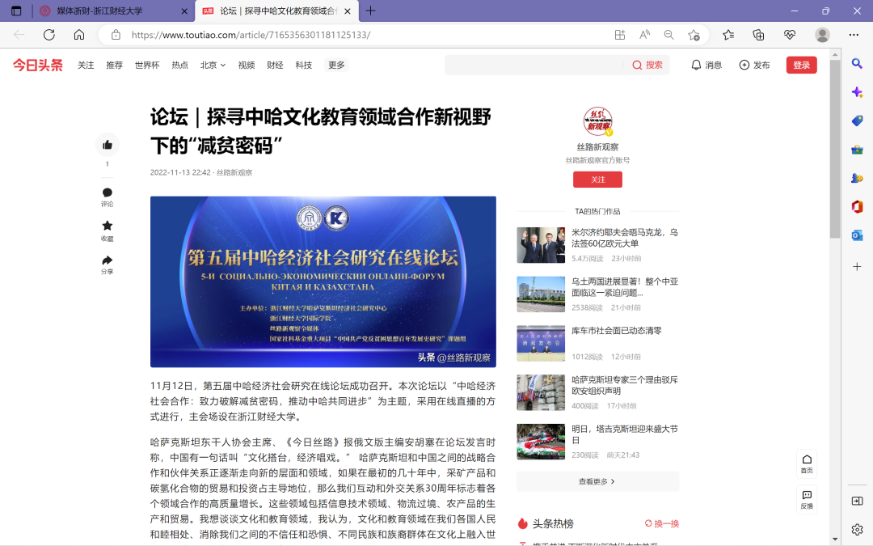Expand the 北京 city dropdown
The height and width of the screenshot is (546, 873).
pos(213,66)
